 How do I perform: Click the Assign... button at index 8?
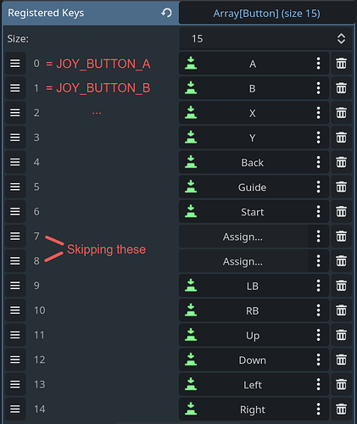(243, 261)
